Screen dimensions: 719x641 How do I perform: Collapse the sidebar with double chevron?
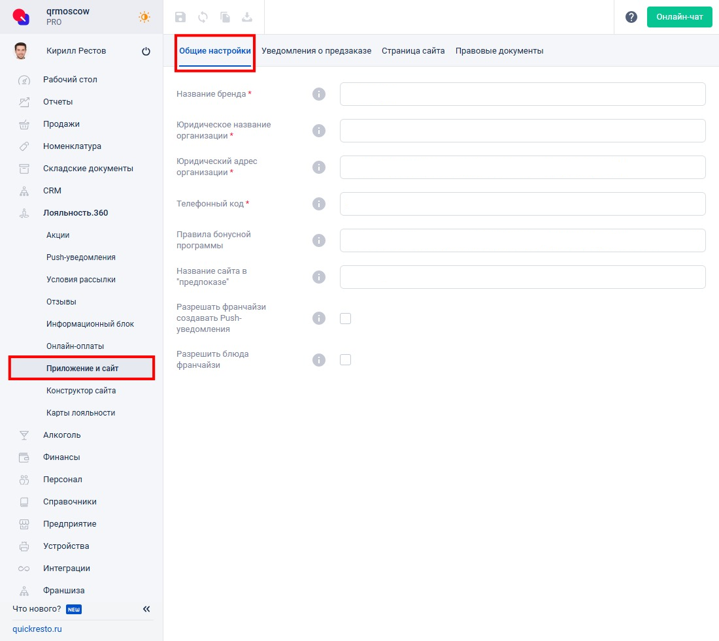146,609
